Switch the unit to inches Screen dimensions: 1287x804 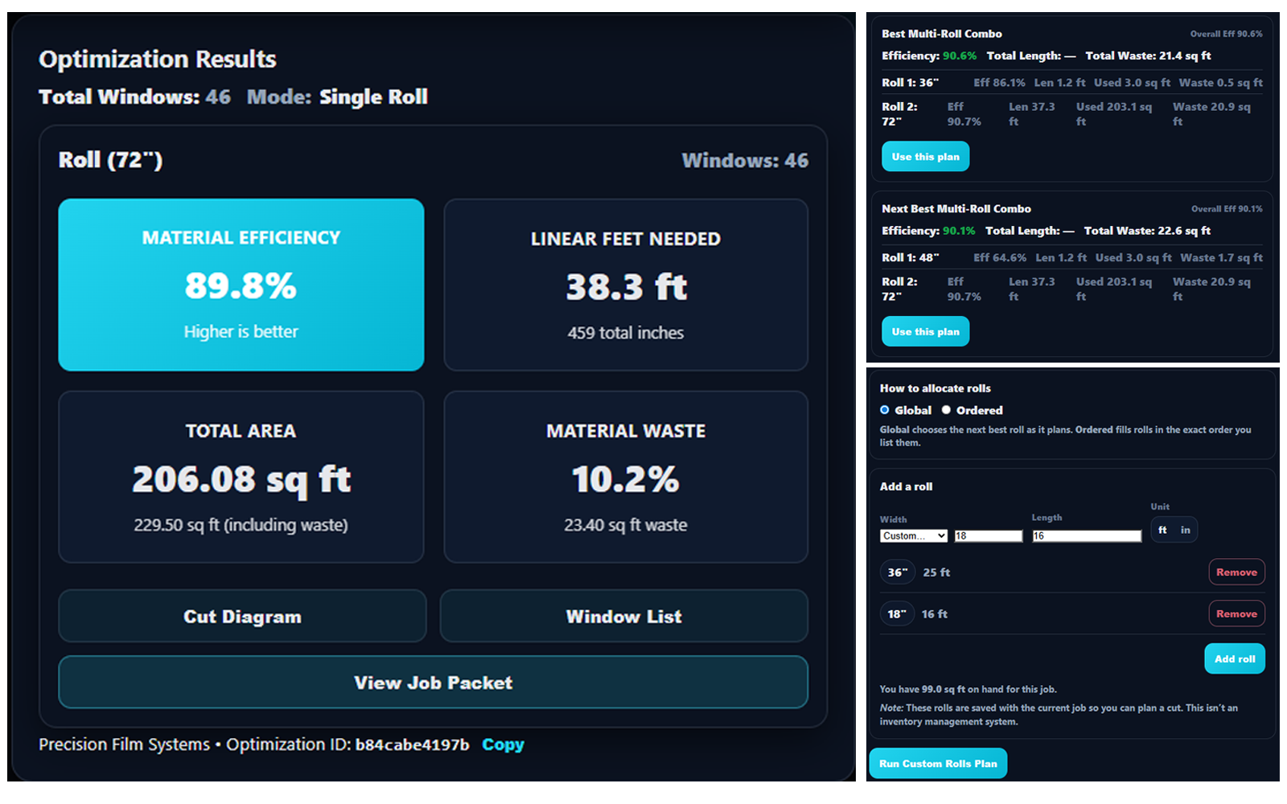(x=1185, y=529)
